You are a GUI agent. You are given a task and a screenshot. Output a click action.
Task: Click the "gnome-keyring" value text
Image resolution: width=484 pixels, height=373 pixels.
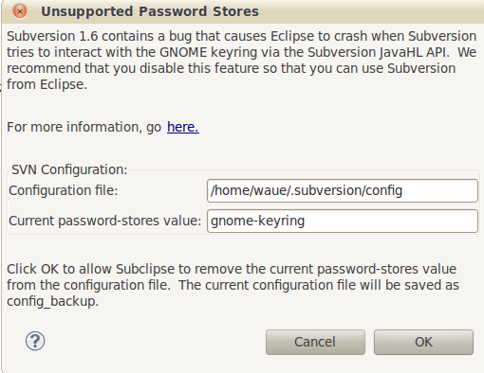point(257,221)
